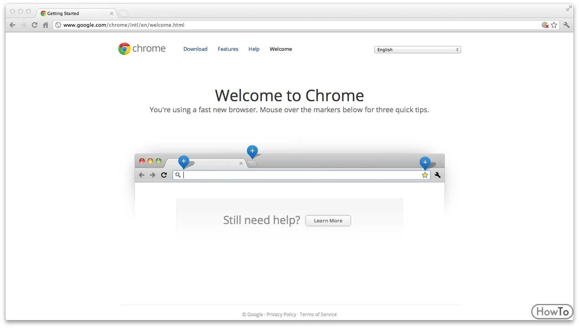The image size is (579, 328).
Task: Click the illustrated wrench icon in demo browser
Action: click(x=437, y=175)
